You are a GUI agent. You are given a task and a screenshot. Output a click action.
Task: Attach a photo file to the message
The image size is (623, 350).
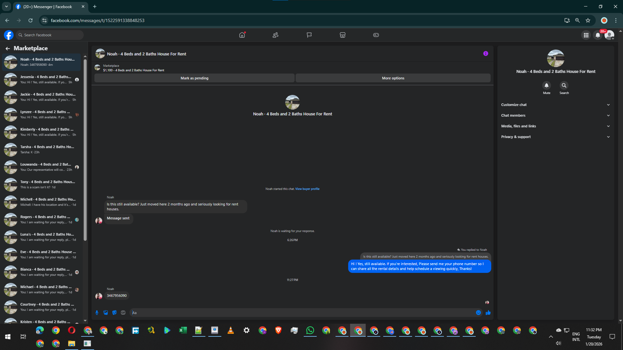click(106, 313)
